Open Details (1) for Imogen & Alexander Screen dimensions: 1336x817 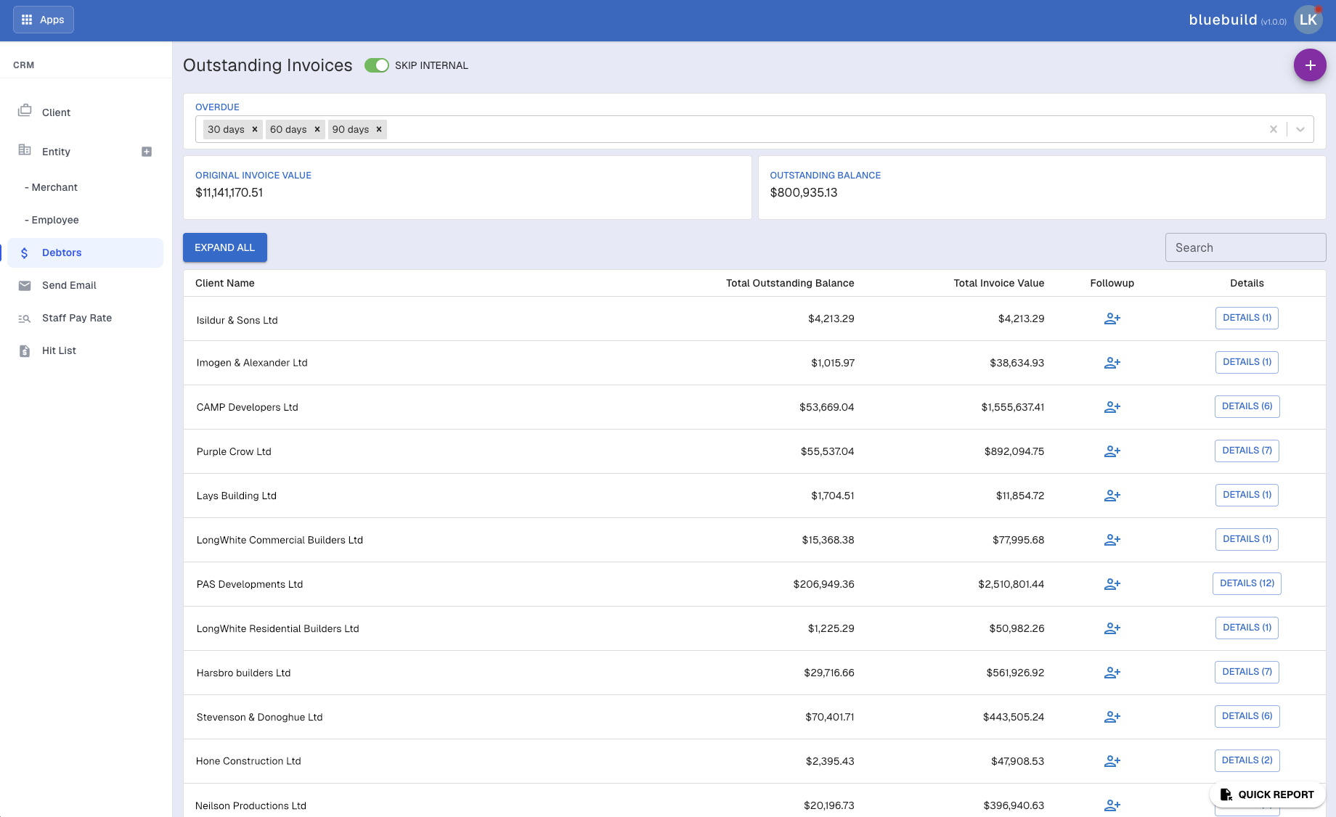coord(1247,362)
